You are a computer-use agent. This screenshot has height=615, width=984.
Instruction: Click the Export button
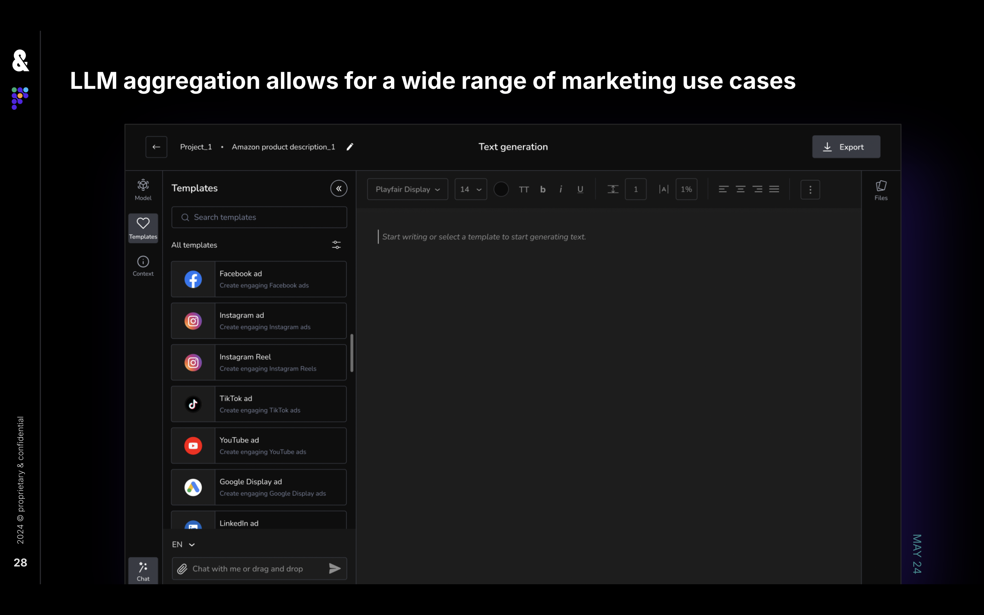tap(846, 147)
